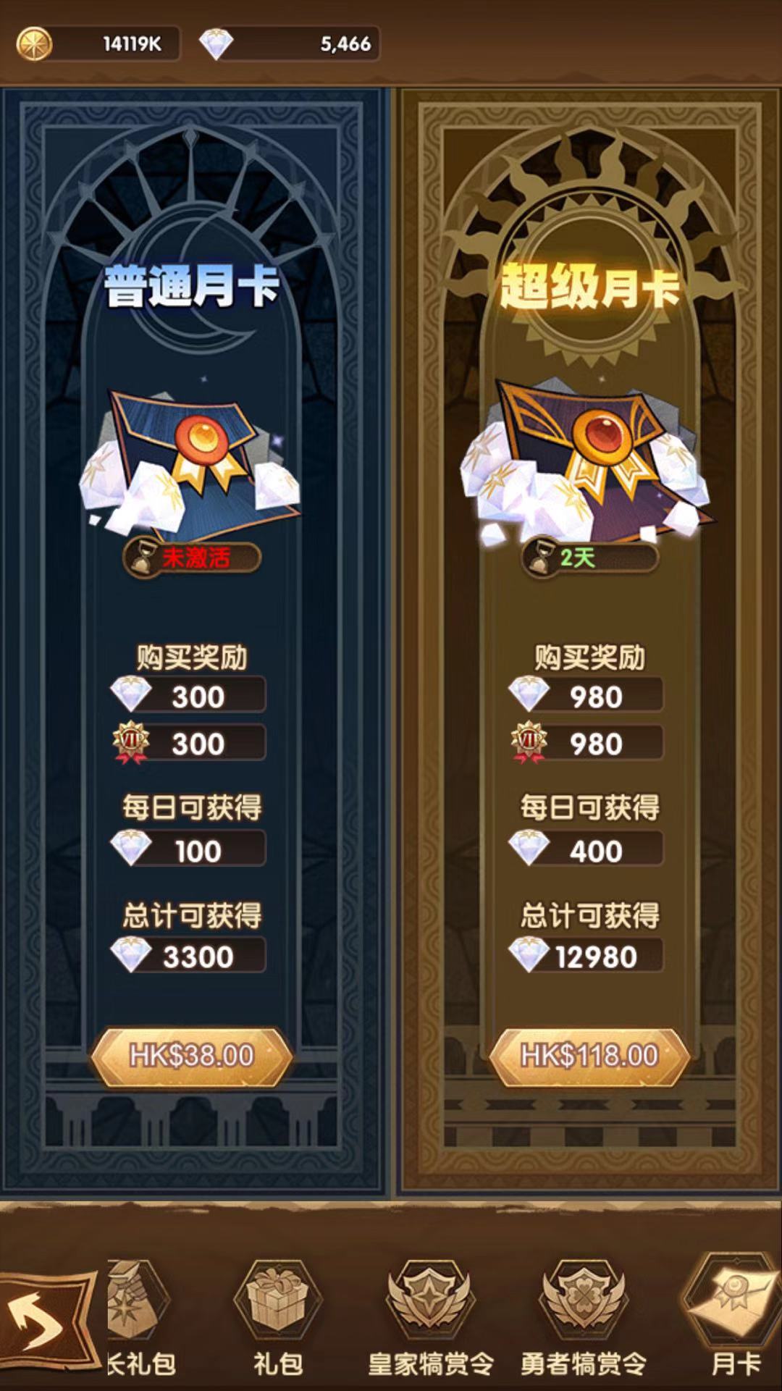Viewport: 782px width, 1391px height.
Task: Buy normal monthly card for HK$38.00
Action: pos(192,1056)
